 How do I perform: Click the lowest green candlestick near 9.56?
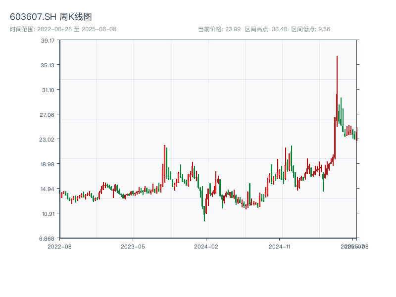[204, 213]
